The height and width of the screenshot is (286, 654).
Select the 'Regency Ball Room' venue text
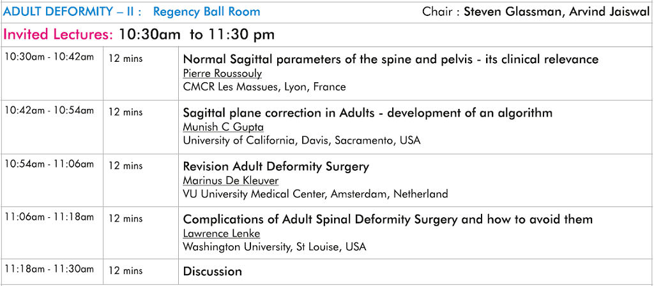coord(206,11)
